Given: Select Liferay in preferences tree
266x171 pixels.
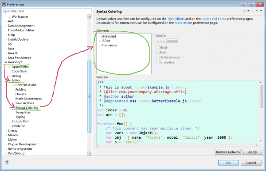Looking at the screenshot, I should pos(12,131).
